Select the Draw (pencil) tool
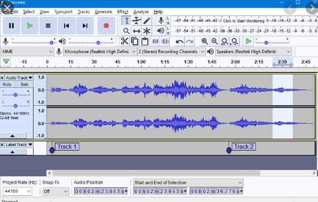The image size is (318, 202). 147,21
